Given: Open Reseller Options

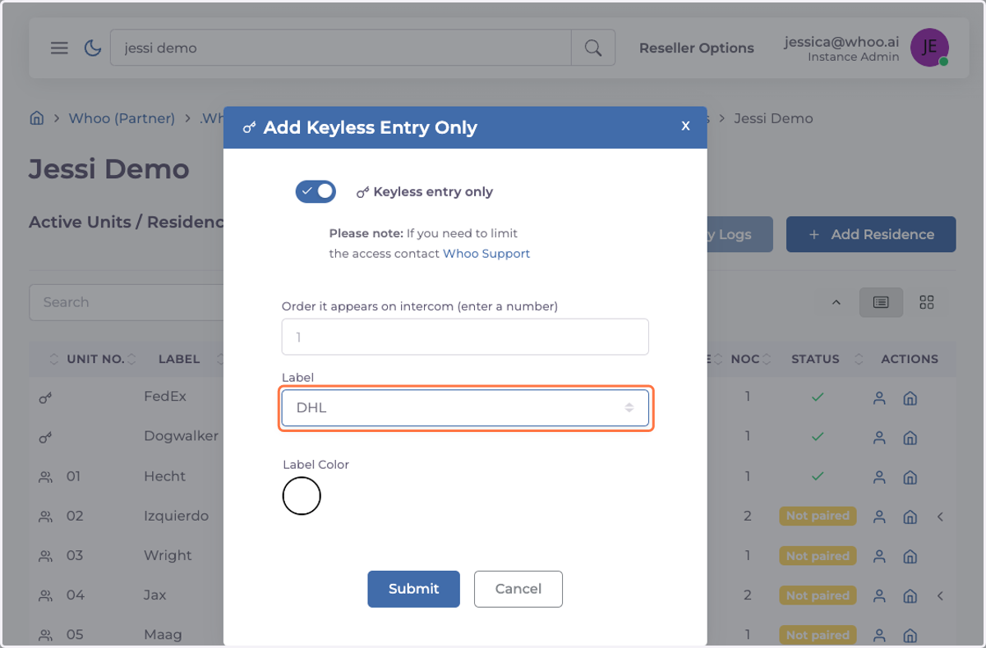Looking at the screenshot, I should (x=697, y=48).
